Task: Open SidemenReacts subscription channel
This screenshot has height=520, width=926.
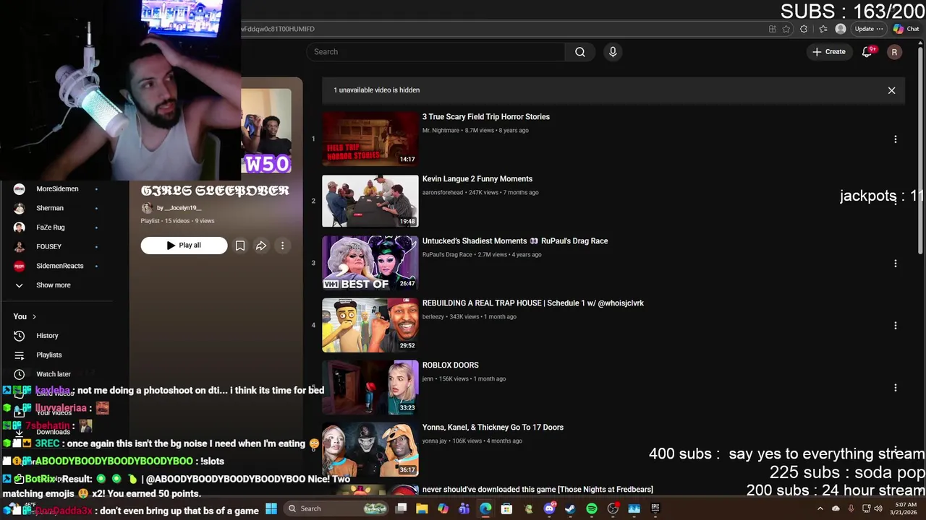Action: coord(59,266)
